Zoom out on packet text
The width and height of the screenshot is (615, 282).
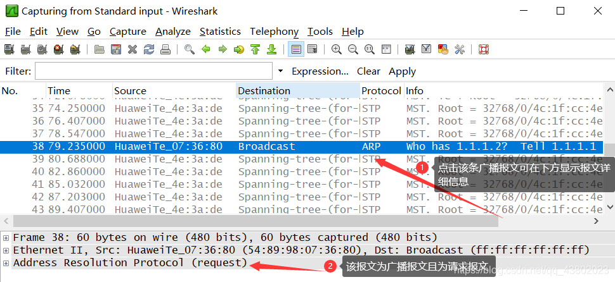(x=353, y=49)
